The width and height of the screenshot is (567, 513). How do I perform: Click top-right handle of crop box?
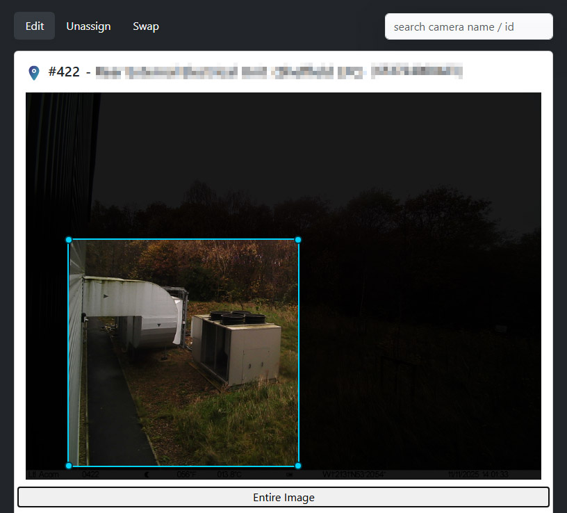point(298,240)
